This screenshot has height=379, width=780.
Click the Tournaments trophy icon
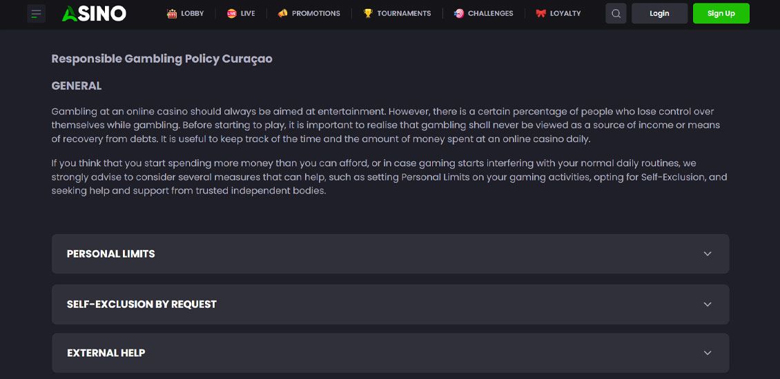tap(368, 13)
